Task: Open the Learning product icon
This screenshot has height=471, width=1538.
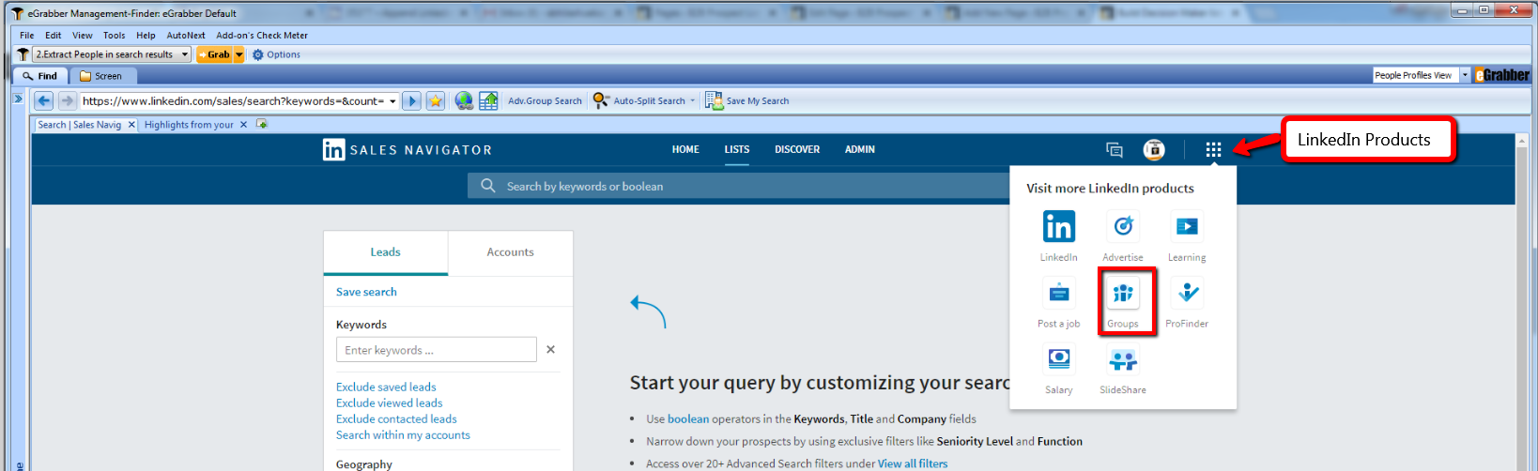Action: (x=1187, y=226)
